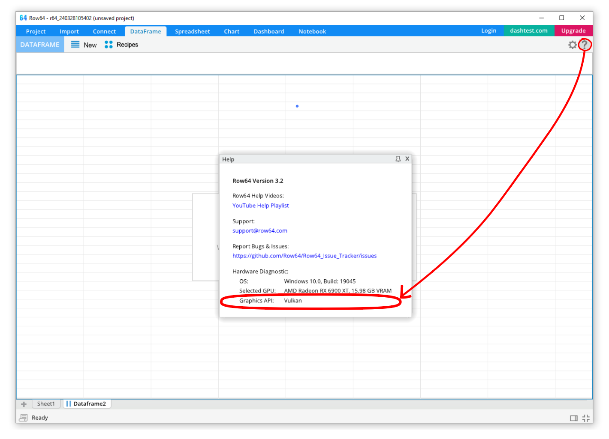Click the support@row64.com email link

pos(260,230)
